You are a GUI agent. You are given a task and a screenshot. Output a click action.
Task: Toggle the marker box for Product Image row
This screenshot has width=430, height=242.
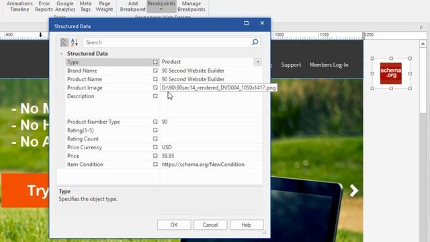click(x=155, y=87)
